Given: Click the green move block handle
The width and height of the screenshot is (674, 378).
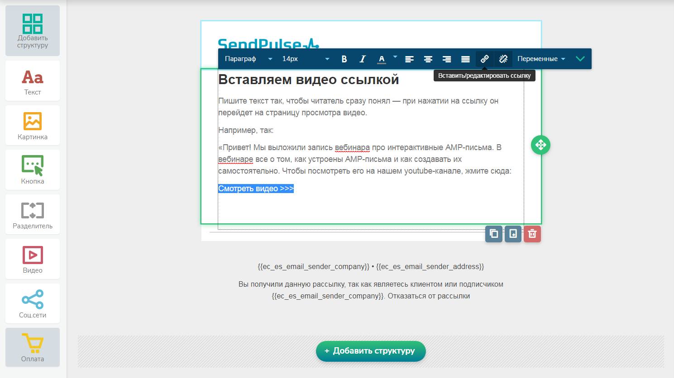Looking at the screenshot, I should pyautogui.click(x=540, y=145).
